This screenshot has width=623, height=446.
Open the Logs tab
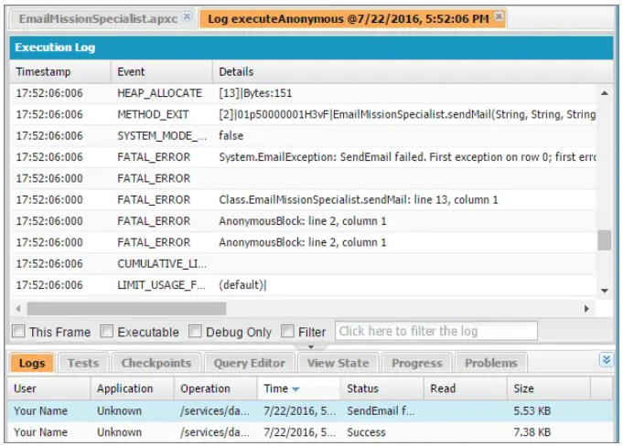pyautogui.click(x=32, y=363)
